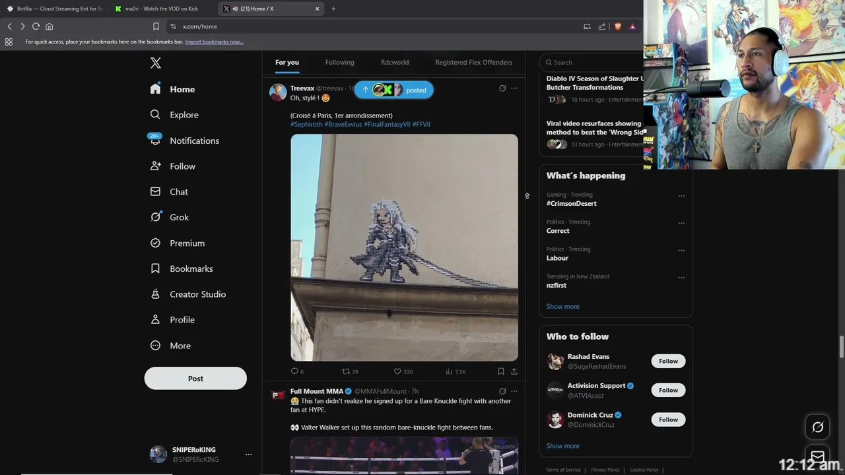Open more options on Full Mount MMA post
845x475 pixels.
click(x=514, y=391)
